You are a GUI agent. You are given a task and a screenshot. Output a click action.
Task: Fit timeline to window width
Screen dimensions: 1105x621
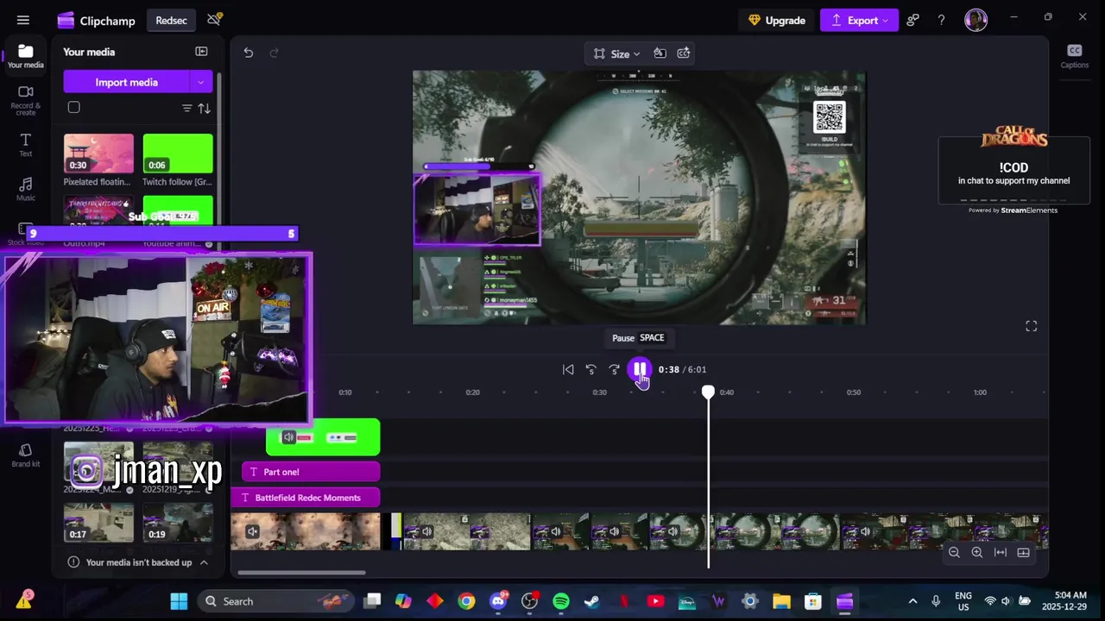[x=1001, y=552]
